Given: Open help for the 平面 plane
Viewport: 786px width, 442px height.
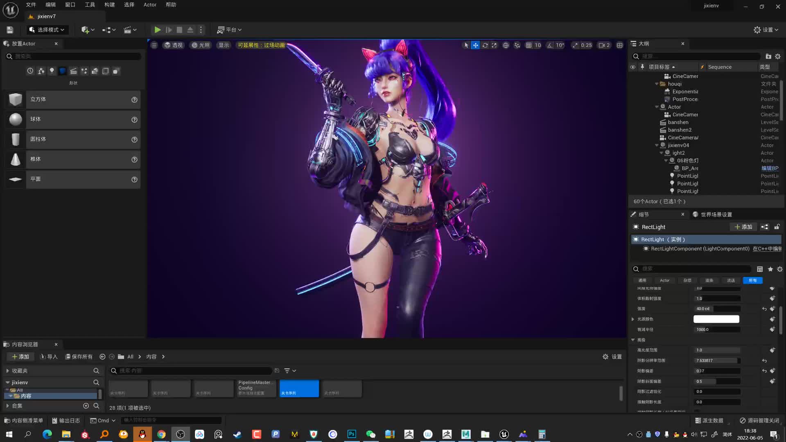Looking at the screenshot, I should 134,180.
